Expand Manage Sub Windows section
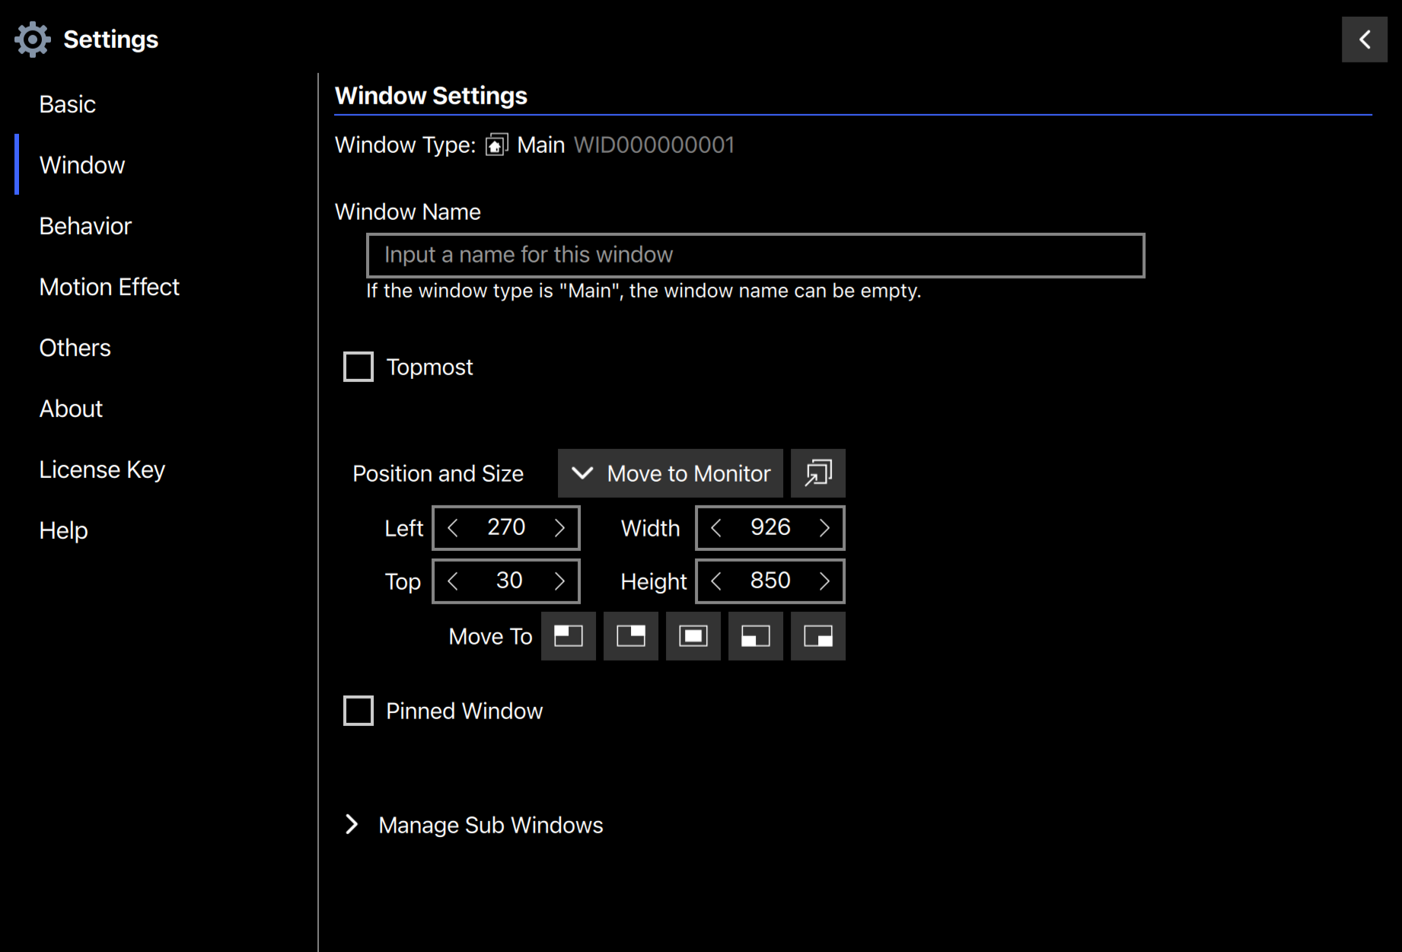Viewport: 1402px width, 952px height. (352, 825)
